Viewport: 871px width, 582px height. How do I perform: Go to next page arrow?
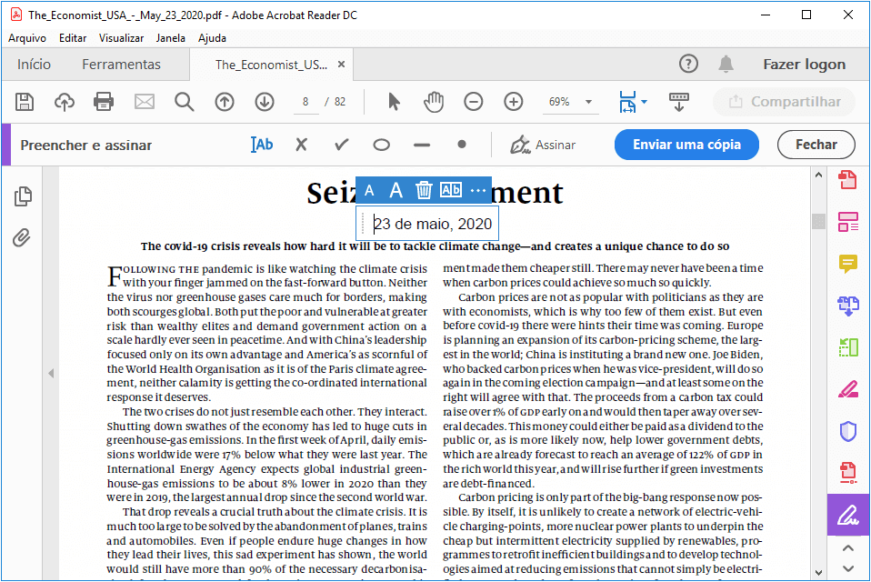(265, 102)
